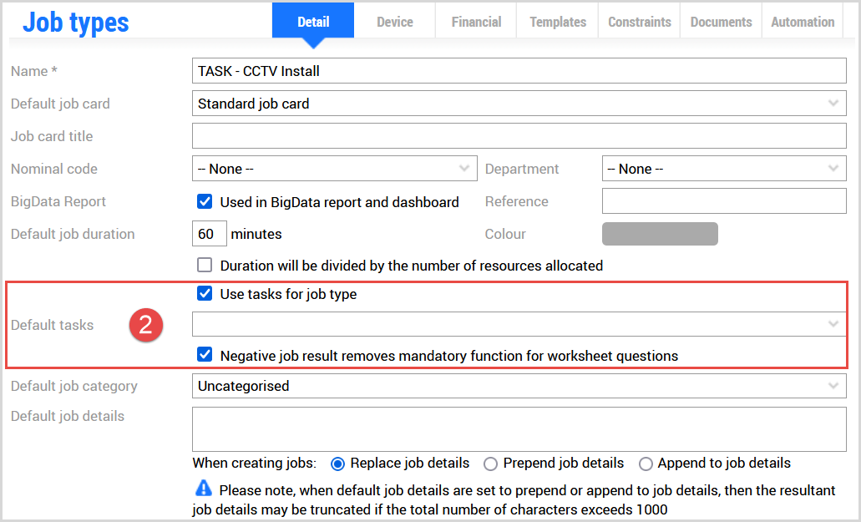This screenshot has width=861, height=522.
Task: Select Prepend job details option
Action: point(491,464)
